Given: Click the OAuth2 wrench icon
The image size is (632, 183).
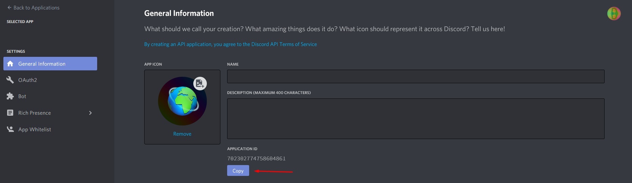Looking at the screenshot, I should [10, 80].
